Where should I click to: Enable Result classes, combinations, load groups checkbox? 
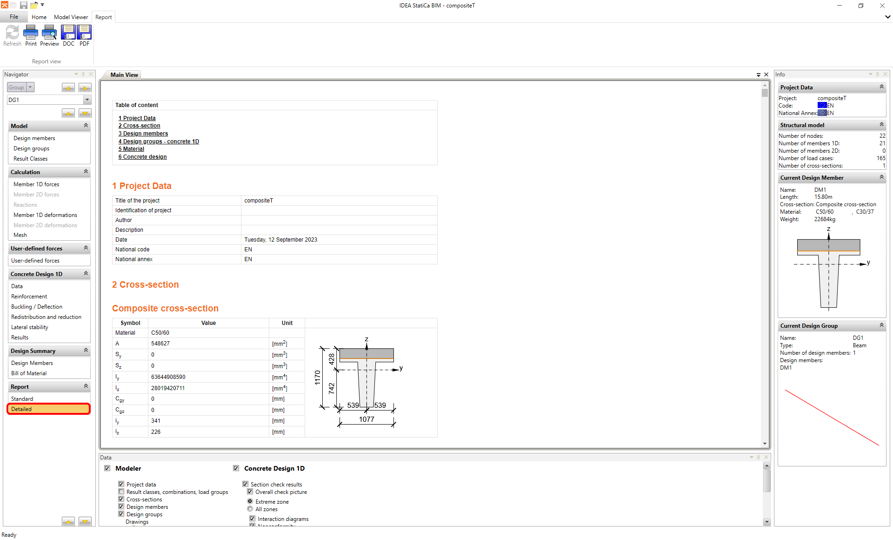[121, 492]
